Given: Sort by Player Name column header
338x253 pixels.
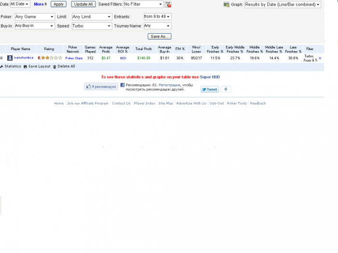Looking at the screenshot, I should pos(20,49).
